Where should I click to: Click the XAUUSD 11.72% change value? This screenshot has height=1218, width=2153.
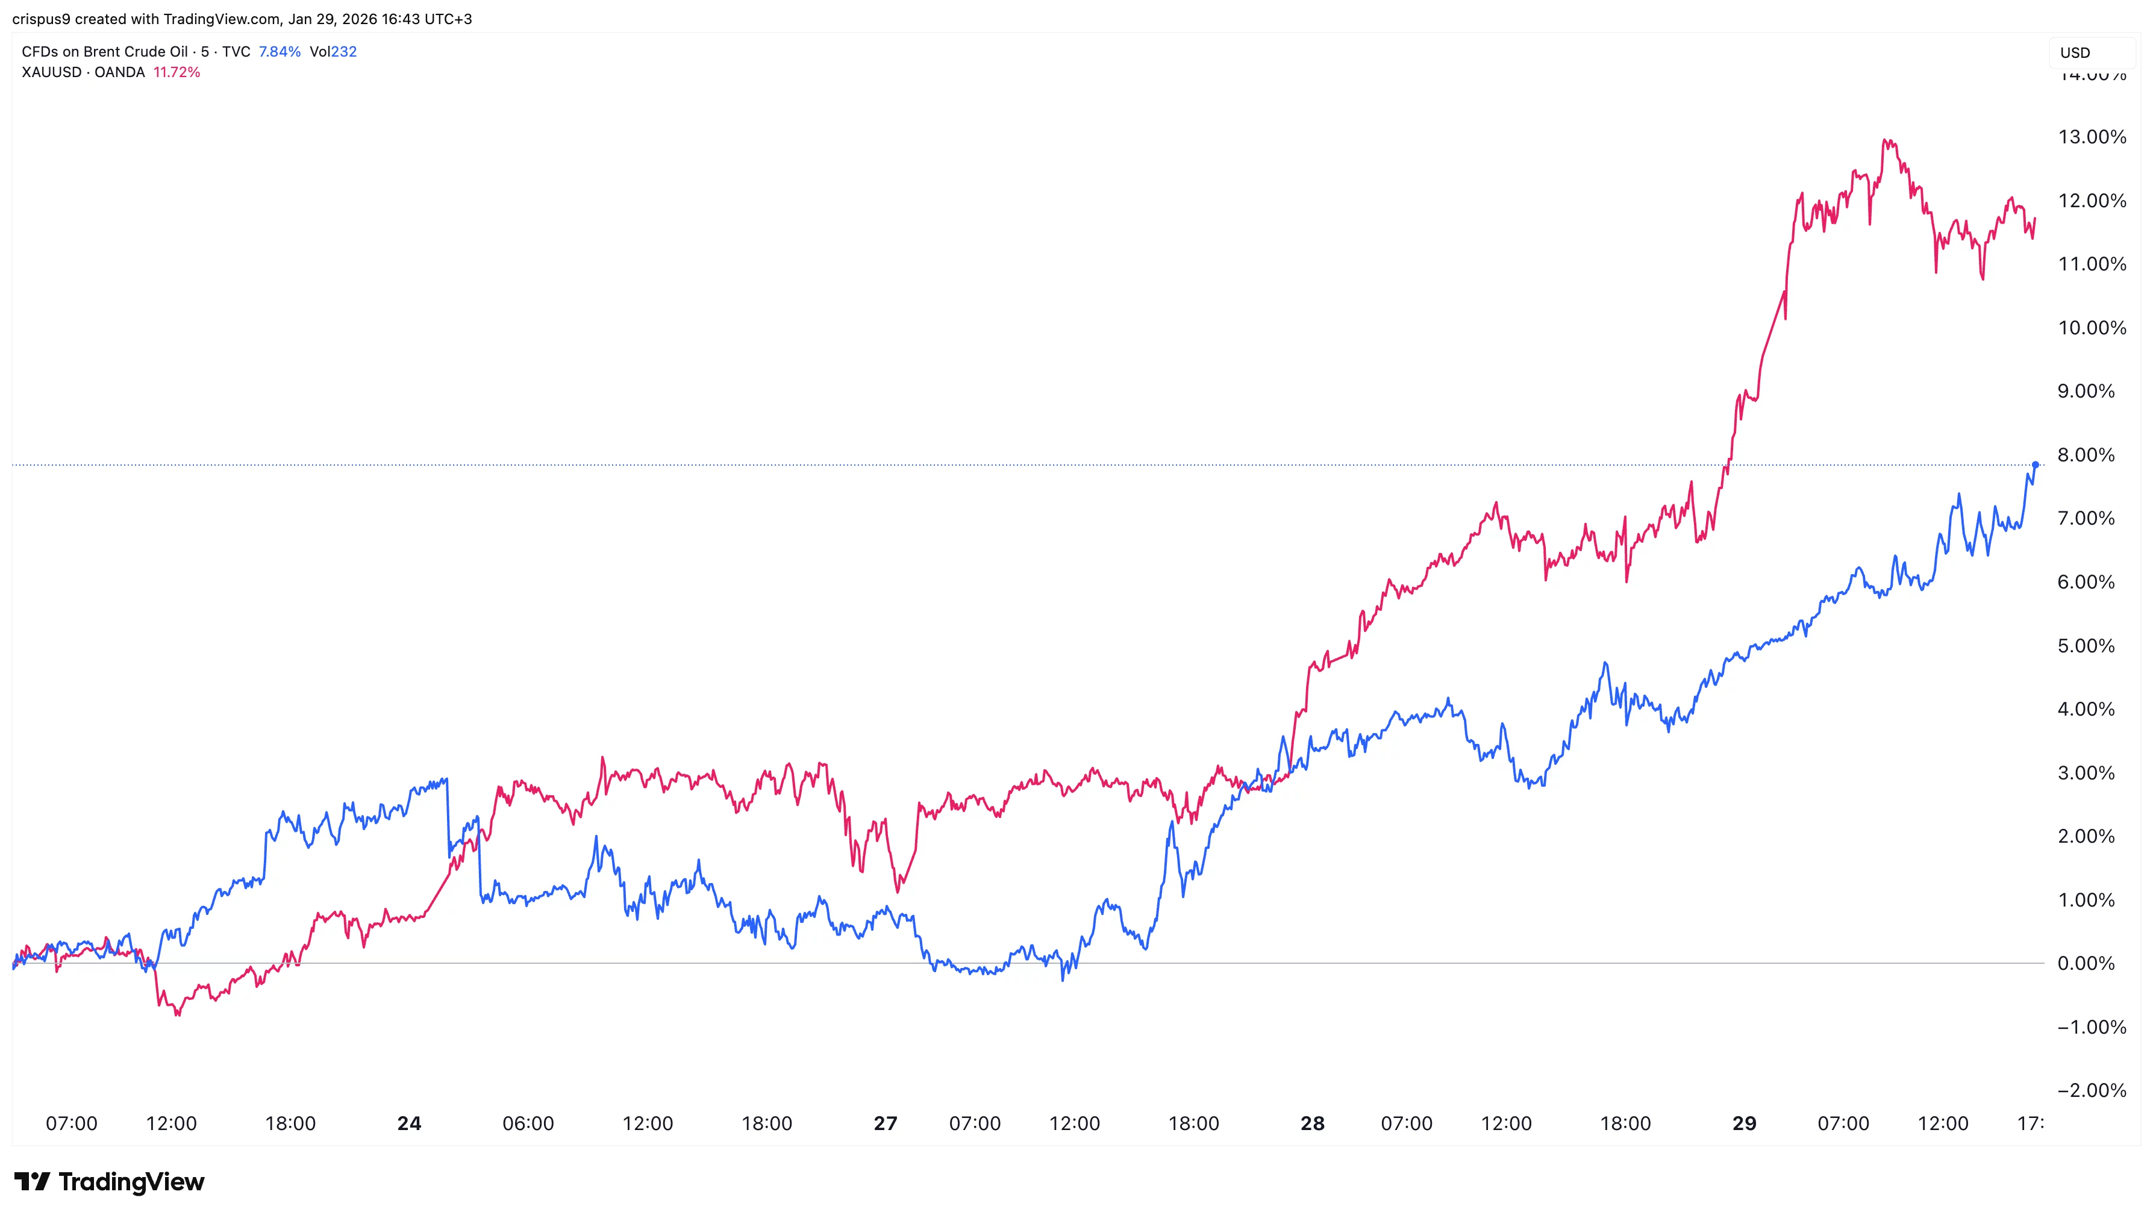point(177,72)
